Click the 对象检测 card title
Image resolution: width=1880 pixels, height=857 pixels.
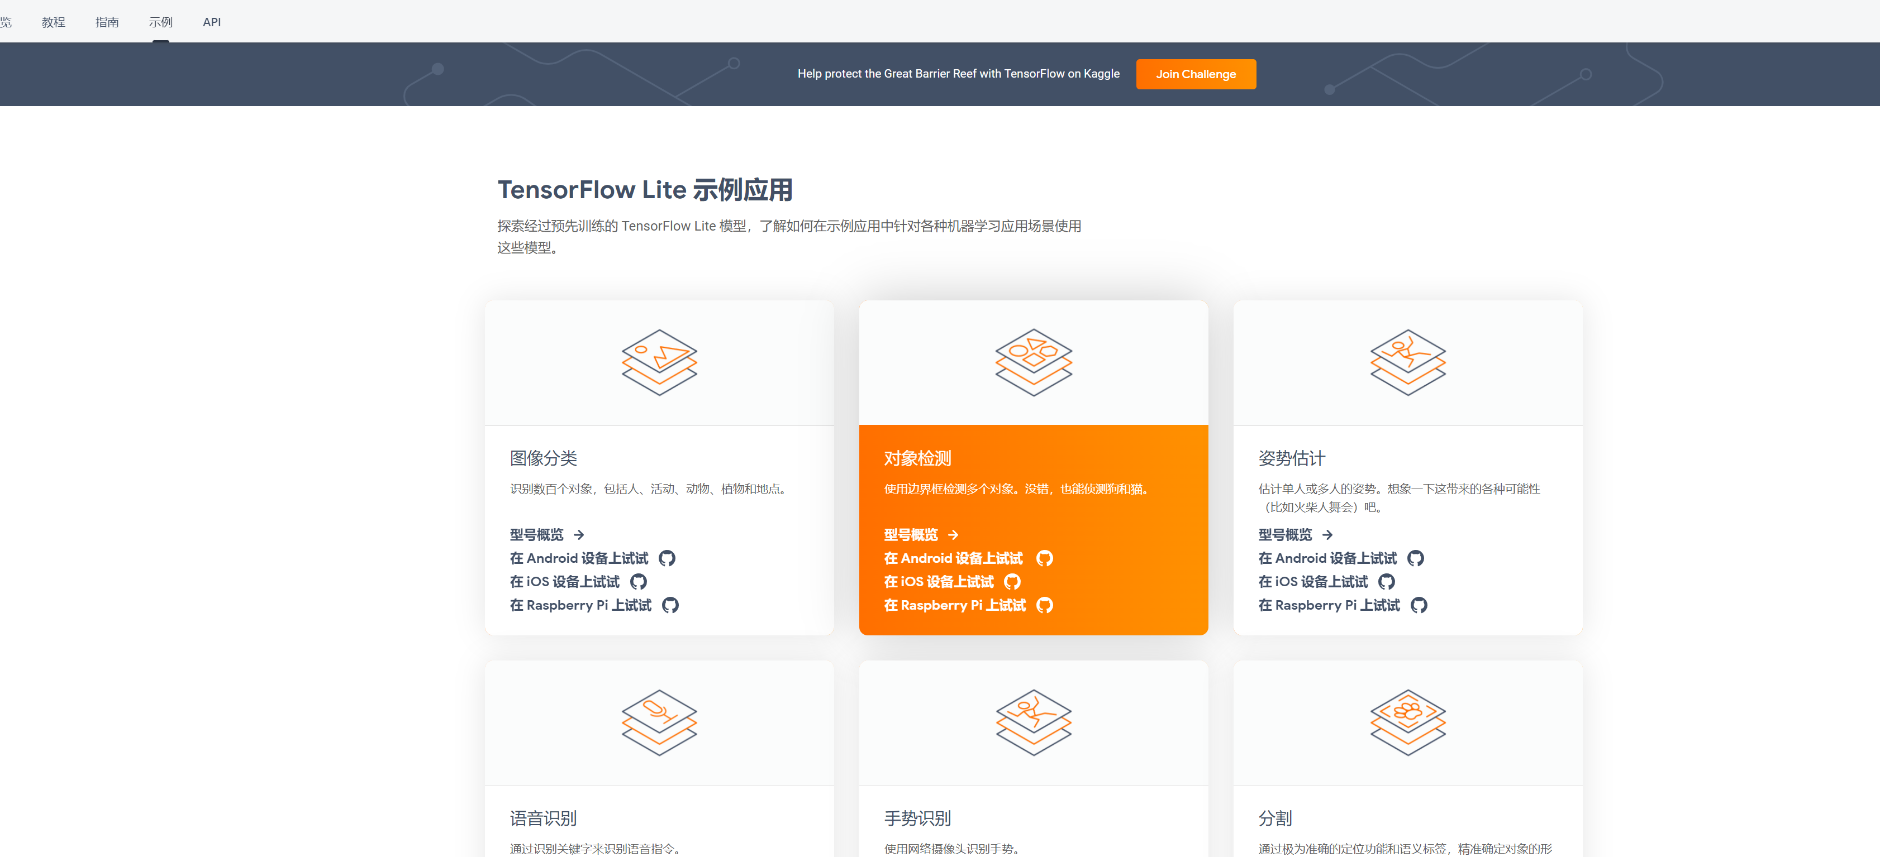(x=917, y=458)
